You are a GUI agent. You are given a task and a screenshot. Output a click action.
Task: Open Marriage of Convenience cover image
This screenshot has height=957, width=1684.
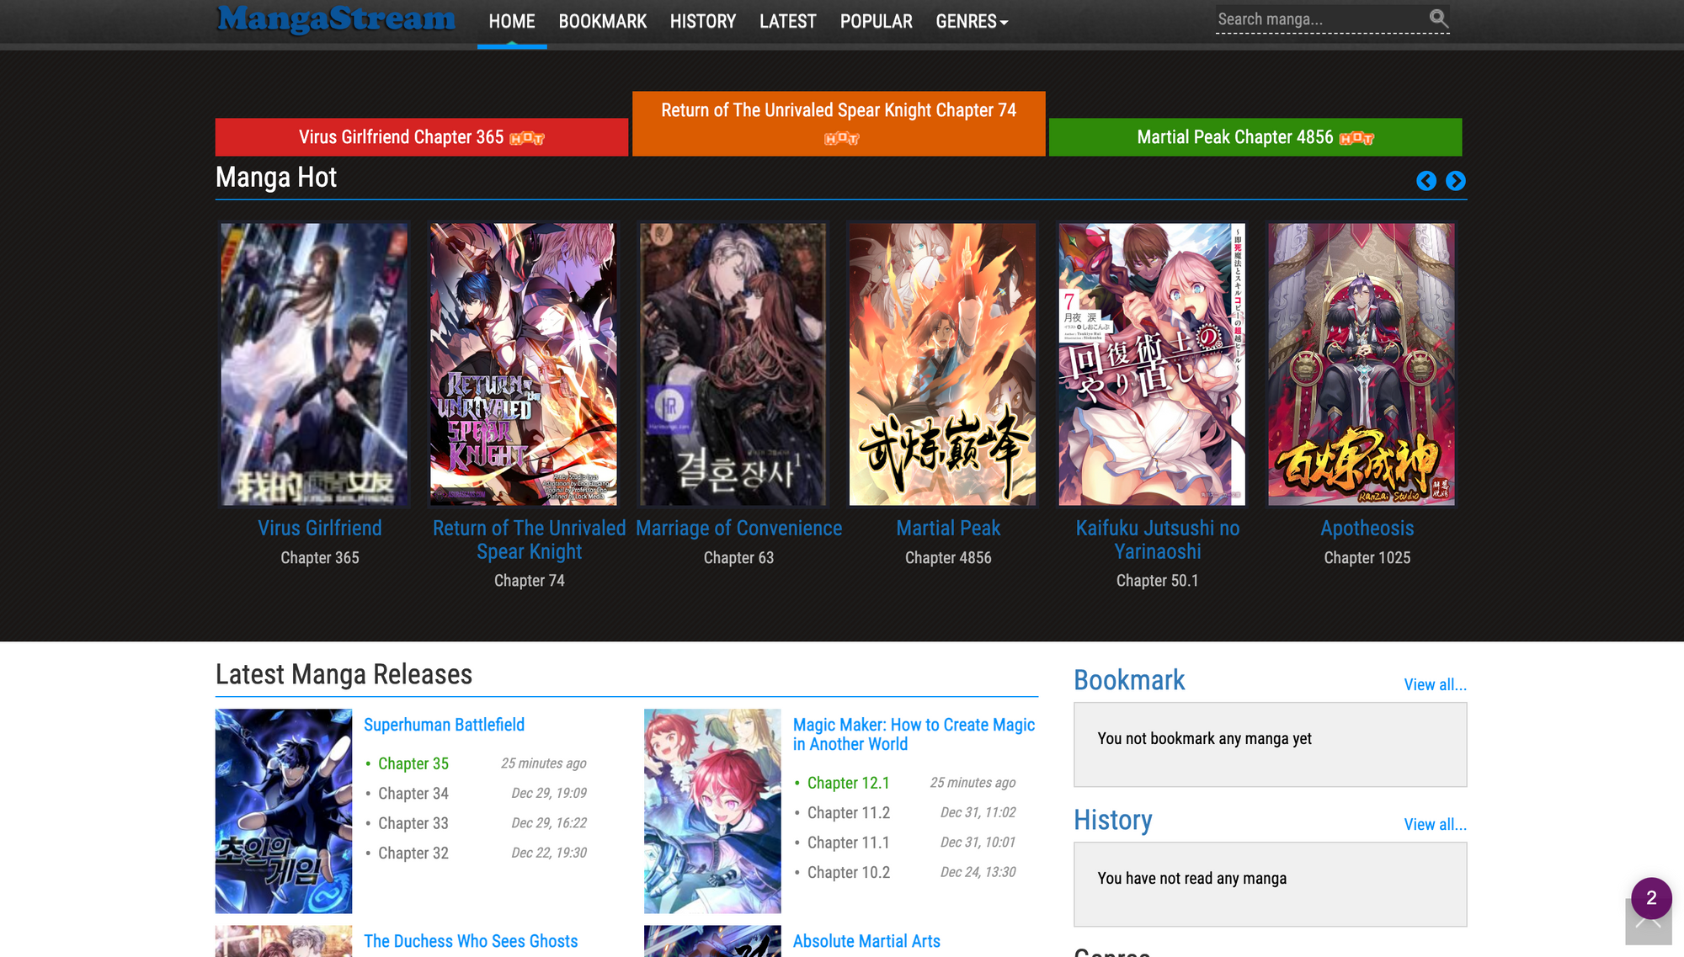click(733, 364)
